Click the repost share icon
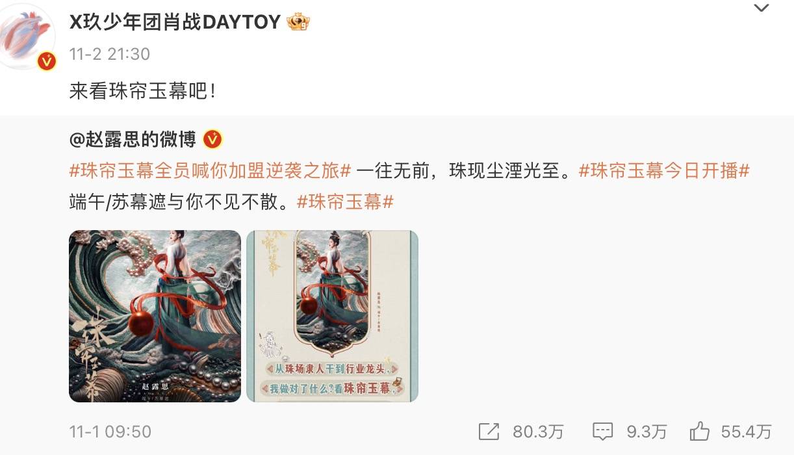Image resolution: width=794 pixels, height=455 pixels. (x=489, y=431)
